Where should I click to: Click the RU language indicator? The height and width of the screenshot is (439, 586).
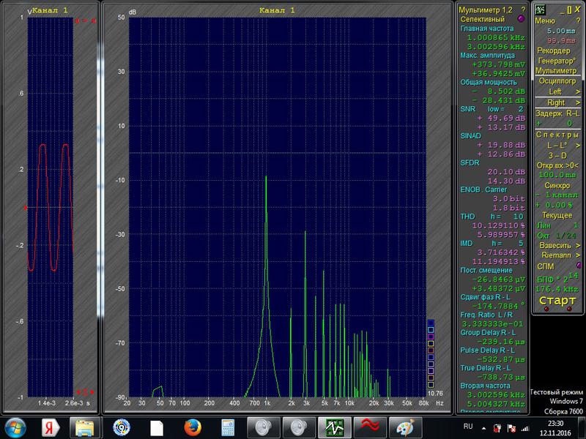point(468,427)
